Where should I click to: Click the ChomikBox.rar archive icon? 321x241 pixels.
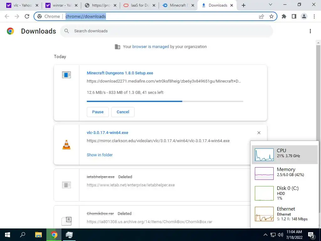[66, 221]
